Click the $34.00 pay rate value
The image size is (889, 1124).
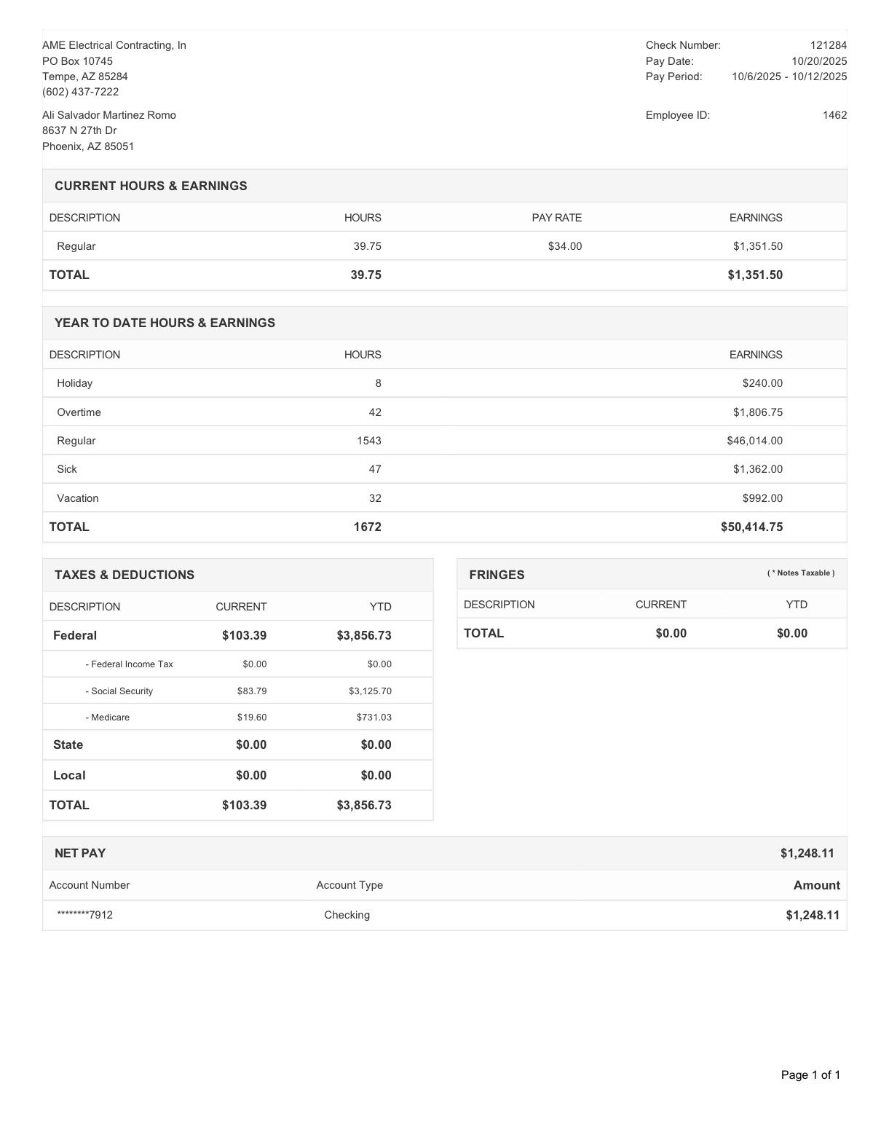coord(565,246)
